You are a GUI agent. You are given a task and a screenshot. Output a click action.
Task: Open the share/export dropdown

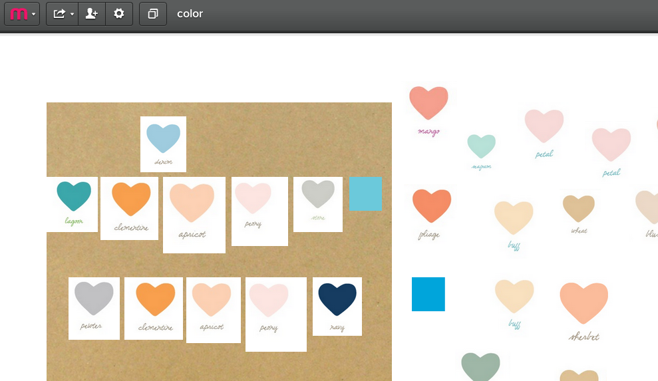pos(63,14)
